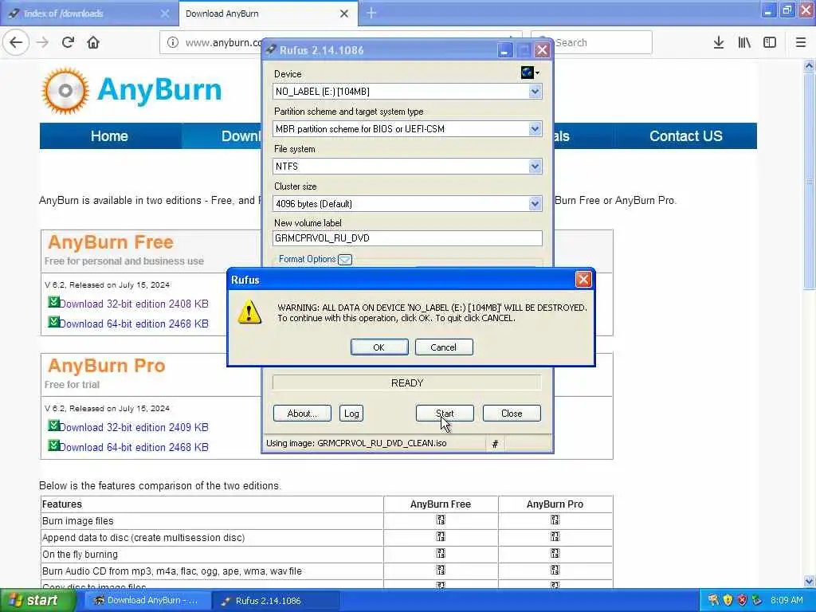Close the Download AnyBurn tab
The width and height of the screenshot is (816, 612).
point(344,14)
